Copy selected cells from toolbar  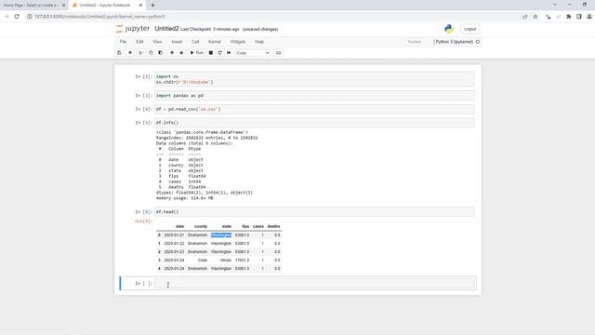click(151, 53)
